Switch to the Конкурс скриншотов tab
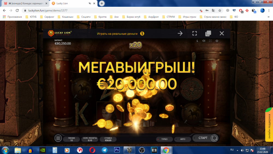The height and width of the screenshot is (154, 273). point(25,3)
